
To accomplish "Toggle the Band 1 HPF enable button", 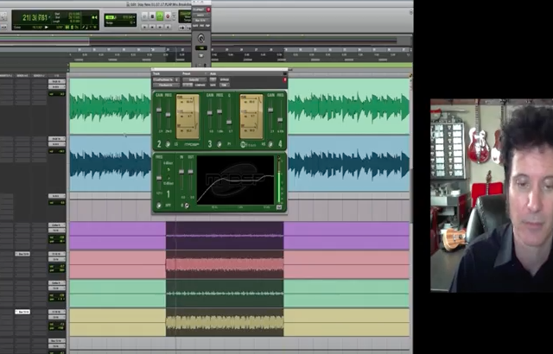I will (x=159, y=205).
